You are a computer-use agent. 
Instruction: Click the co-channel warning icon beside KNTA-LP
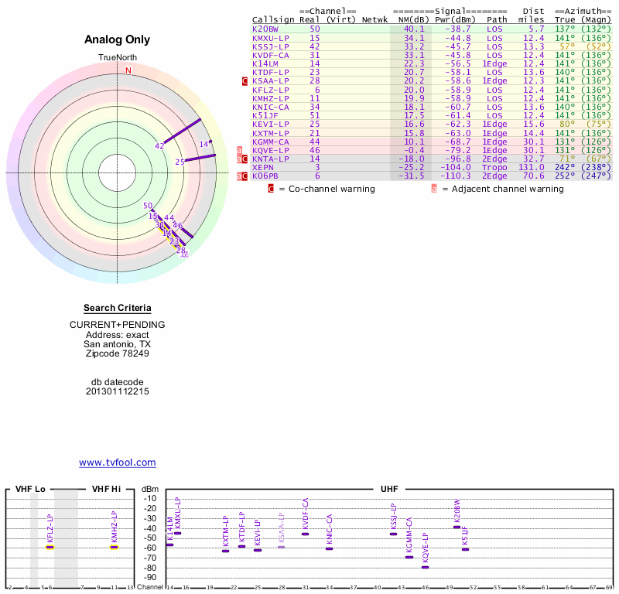pos(245,159)
